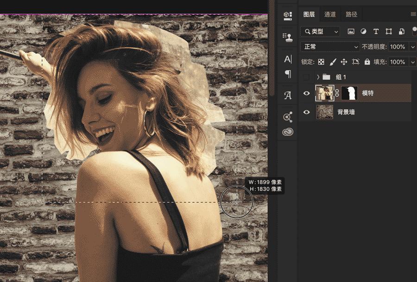The height and width of the screenshot is (282, 417).
Task: Lock transparent pixels icon
Action: coord(321,62)
